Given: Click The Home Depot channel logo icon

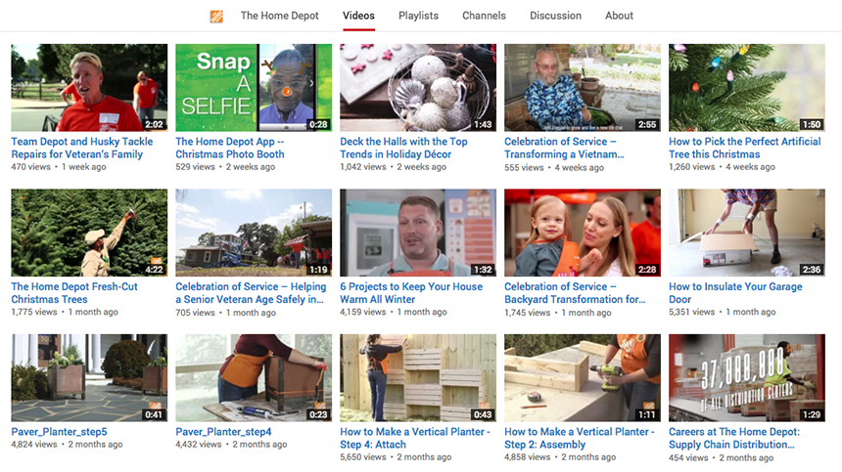Looking at the screenshot, I should click(x=215, y=16).
